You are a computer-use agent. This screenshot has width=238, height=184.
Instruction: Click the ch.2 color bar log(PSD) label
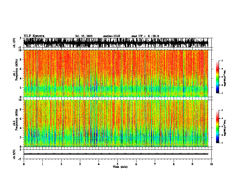(225, 128)
